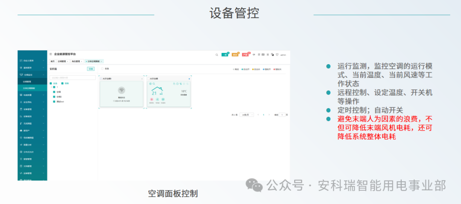The width and height of the screenshot is (461, 204).
Task: Click the 空调监控 air conditioner icon
Action: [x=21, y=75]
